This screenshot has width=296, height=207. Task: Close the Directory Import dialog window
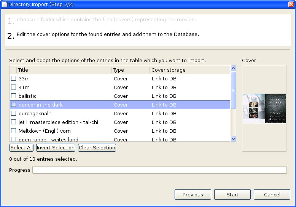pos(291,4)
